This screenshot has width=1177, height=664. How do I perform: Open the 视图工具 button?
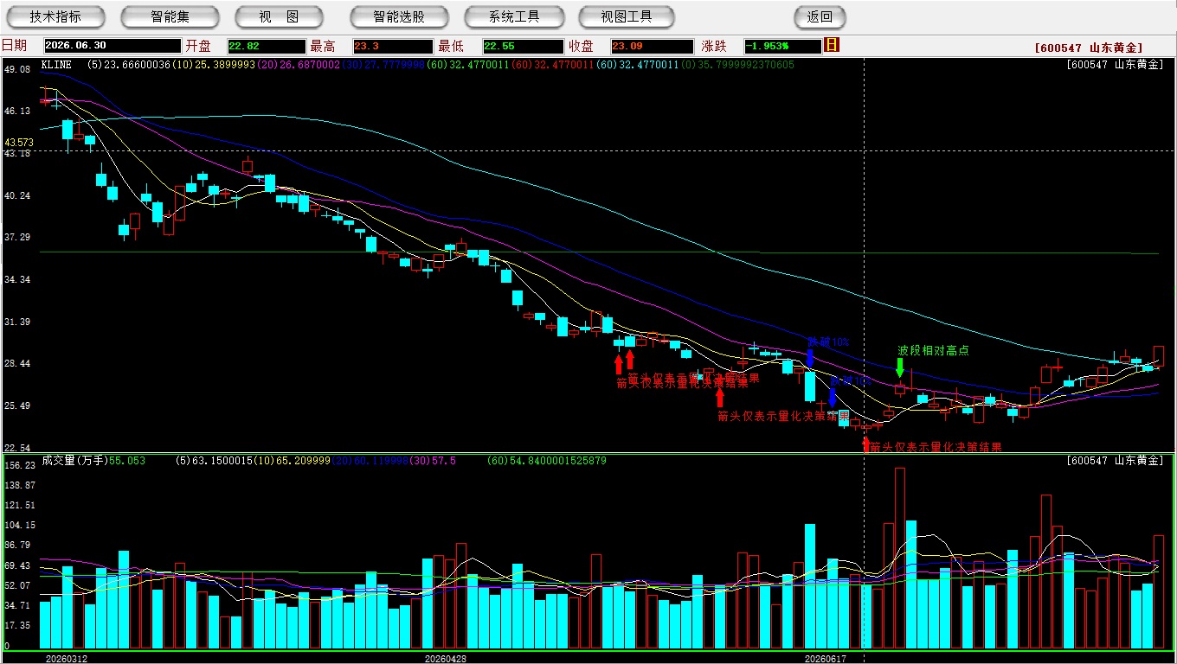point(628,16)
